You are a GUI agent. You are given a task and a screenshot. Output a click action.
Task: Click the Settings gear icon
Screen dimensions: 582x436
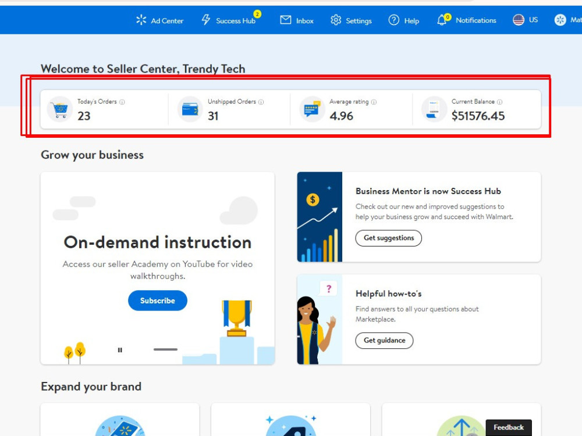click(x=336, y=20)
